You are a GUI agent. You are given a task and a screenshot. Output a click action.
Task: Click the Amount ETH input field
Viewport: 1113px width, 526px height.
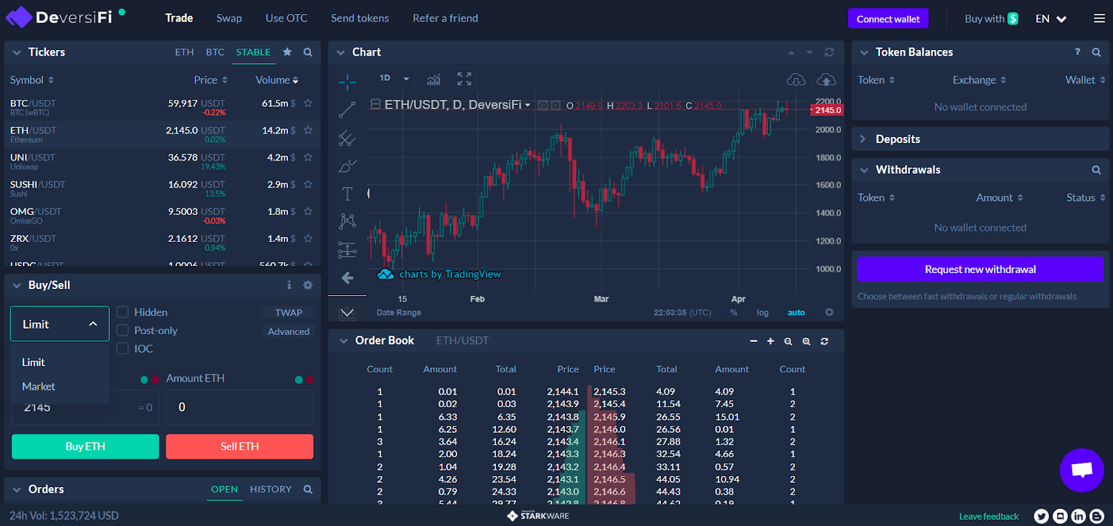click(x=239, y=407)
